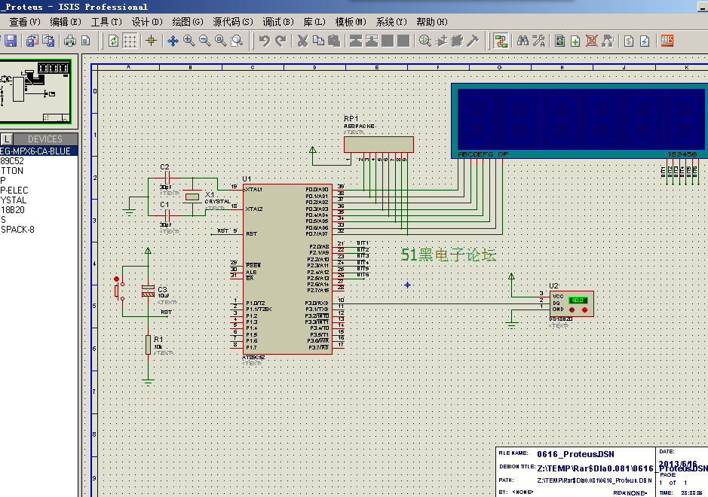Open the 帮助(H) menu
Image resolution: width=708 pixels, height=497 pixels.
pyautogui.click(x=432, y=22)
